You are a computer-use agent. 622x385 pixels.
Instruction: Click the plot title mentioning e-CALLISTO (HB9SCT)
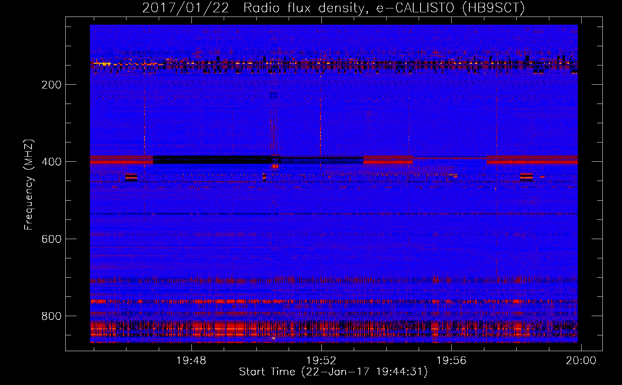tap(333, 8)
